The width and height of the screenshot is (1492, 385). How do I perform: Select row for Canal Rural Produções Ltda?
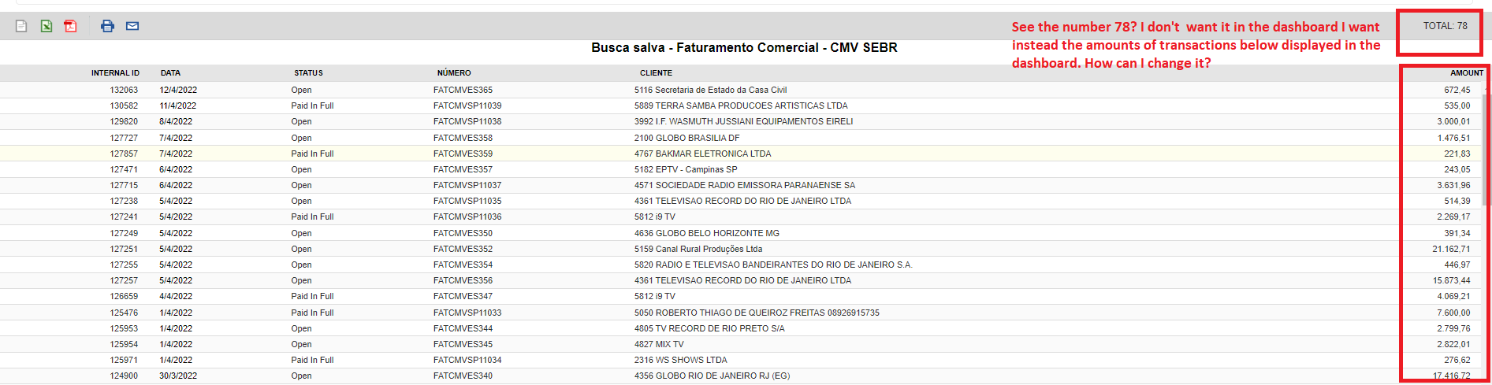741,249
